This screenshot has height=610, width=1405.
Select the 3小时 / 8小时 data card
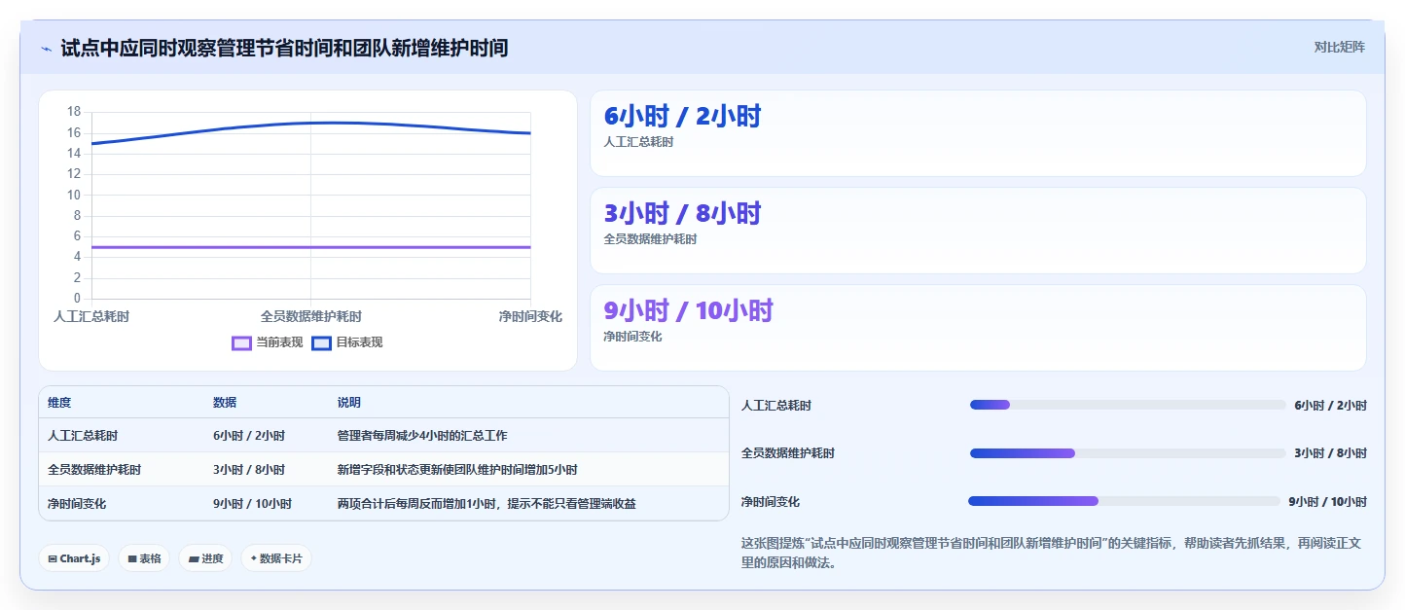point(978,231)
